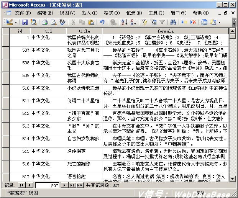
Task: Undo the last action icon
Action: [x=102, y=22]
